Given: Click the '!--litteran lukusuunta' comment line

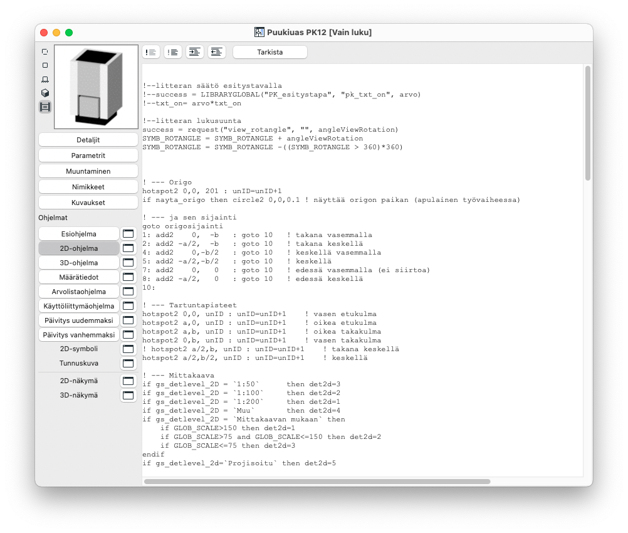Looking at the screenshot, I should pos(192,121).
